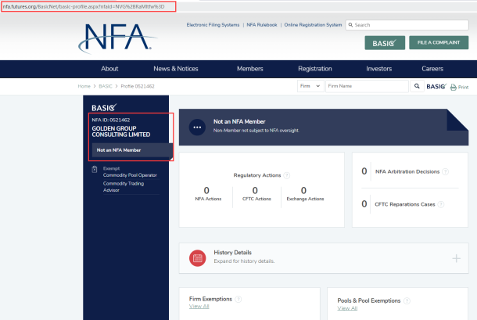Click View All under Firm Exemptions
Viewport: 477px width, 320px height.
(x=199, y=307)
